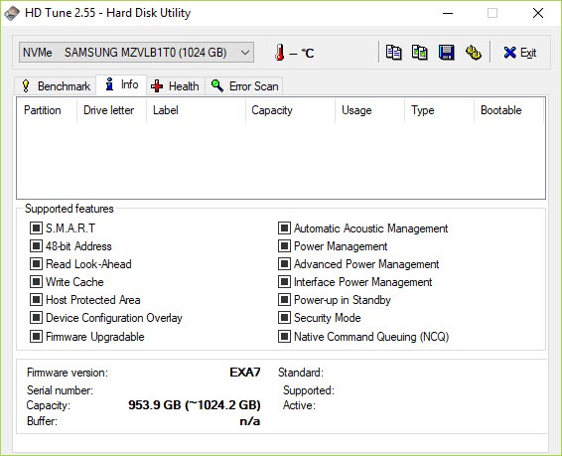Click the red thermometer temperature icon
562x456 pixels.
pyautogui.click(x=280, y=53)
